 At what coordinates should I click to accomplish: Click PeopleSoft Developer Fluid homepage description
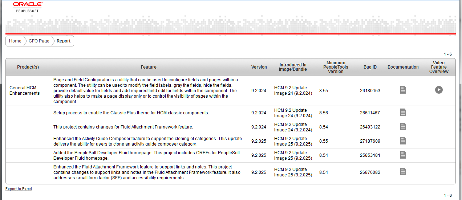tap(147, 155)
